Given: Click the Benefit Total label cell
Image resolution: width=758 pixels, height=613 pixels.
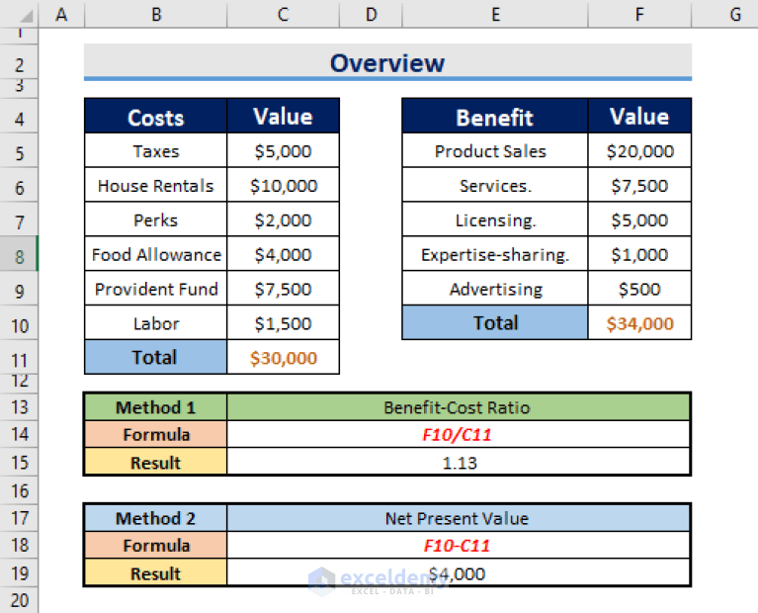Looking at the screenshot, I should [495, 322].
